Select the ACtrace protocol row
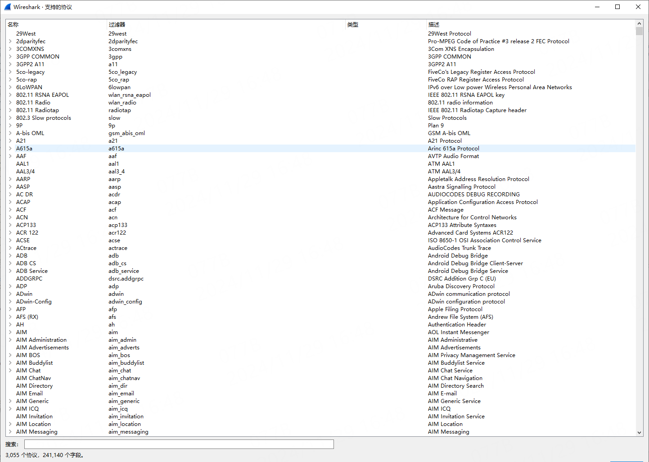The height and width of the screenshot is (462, 649). [320, 248]
